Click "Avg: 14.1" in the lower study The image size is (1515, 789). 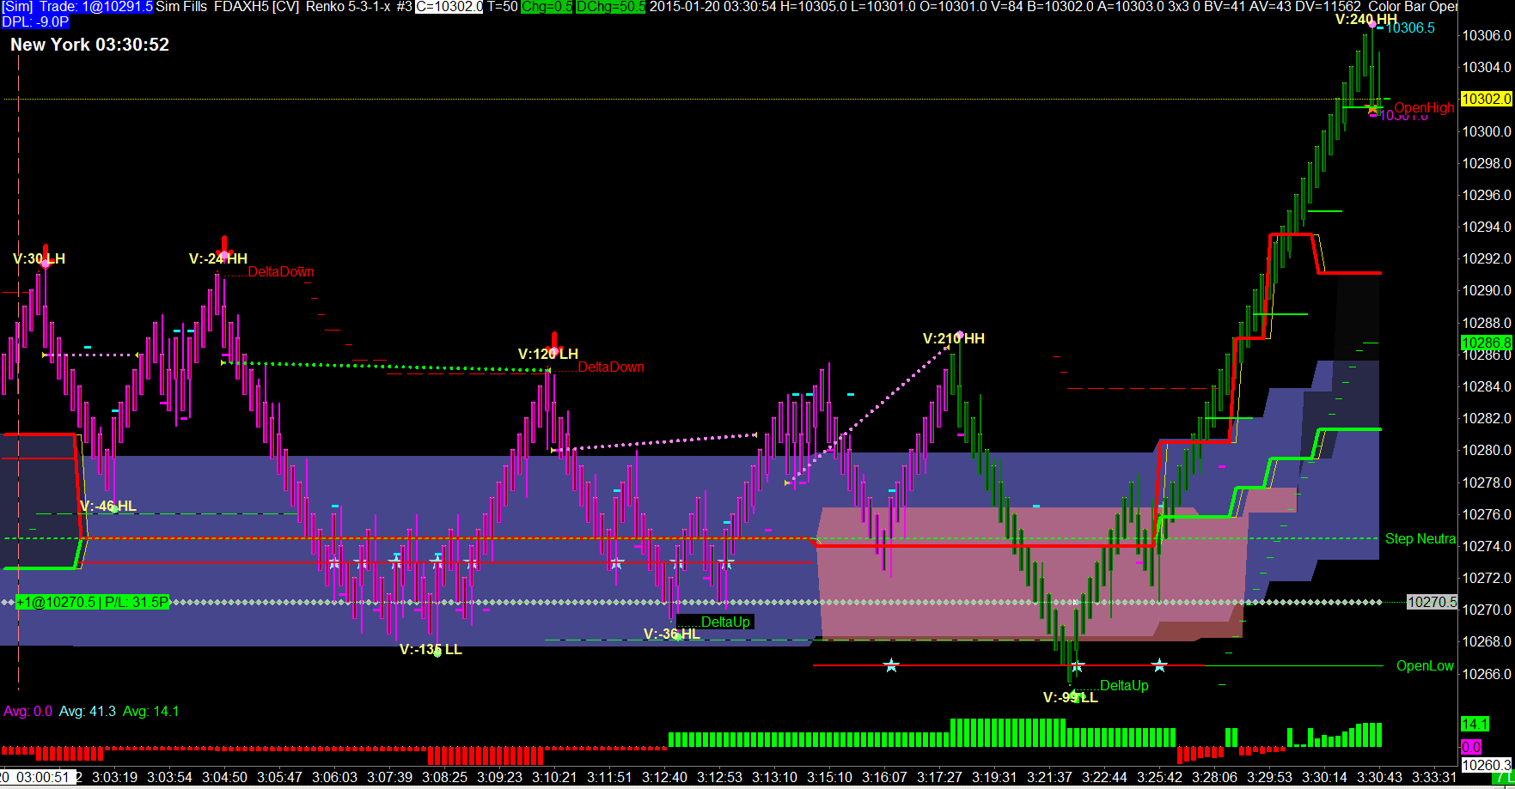point(150,711)
